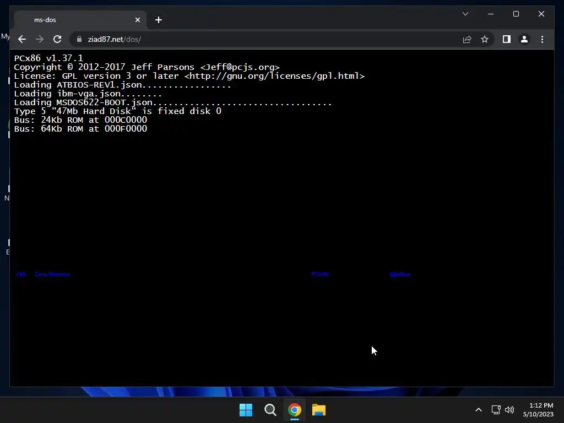
Task: Click the "Loading ibm-vga.json" line
Action: (88, 94)
